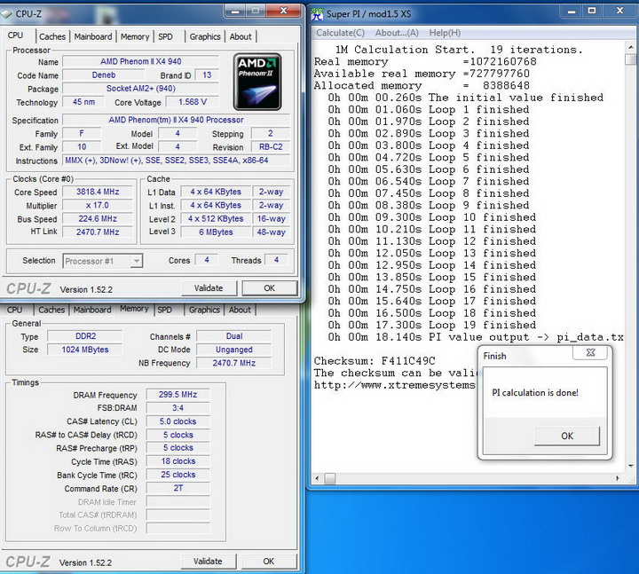Click Super PI vertical scrollbar up arrow
This screenshot has height=574, width=639.
[x=631, y=48]
